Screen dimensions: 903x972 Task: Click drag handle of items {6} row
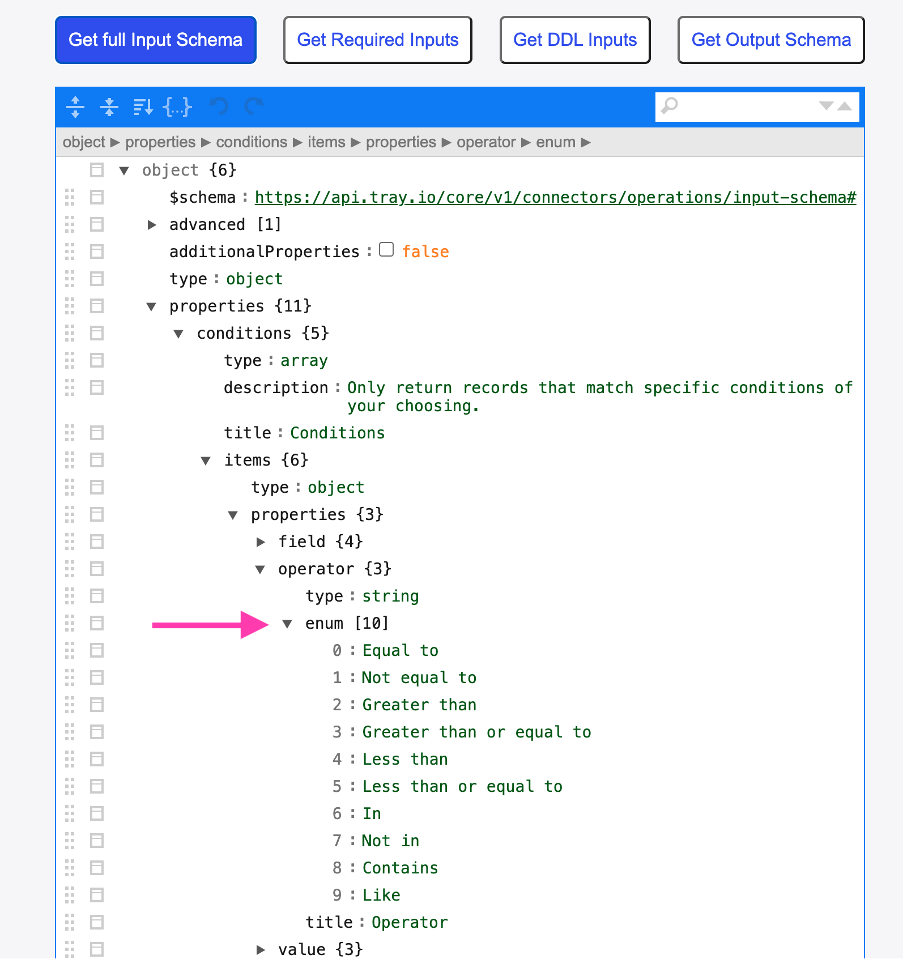(x=70, y=460)
